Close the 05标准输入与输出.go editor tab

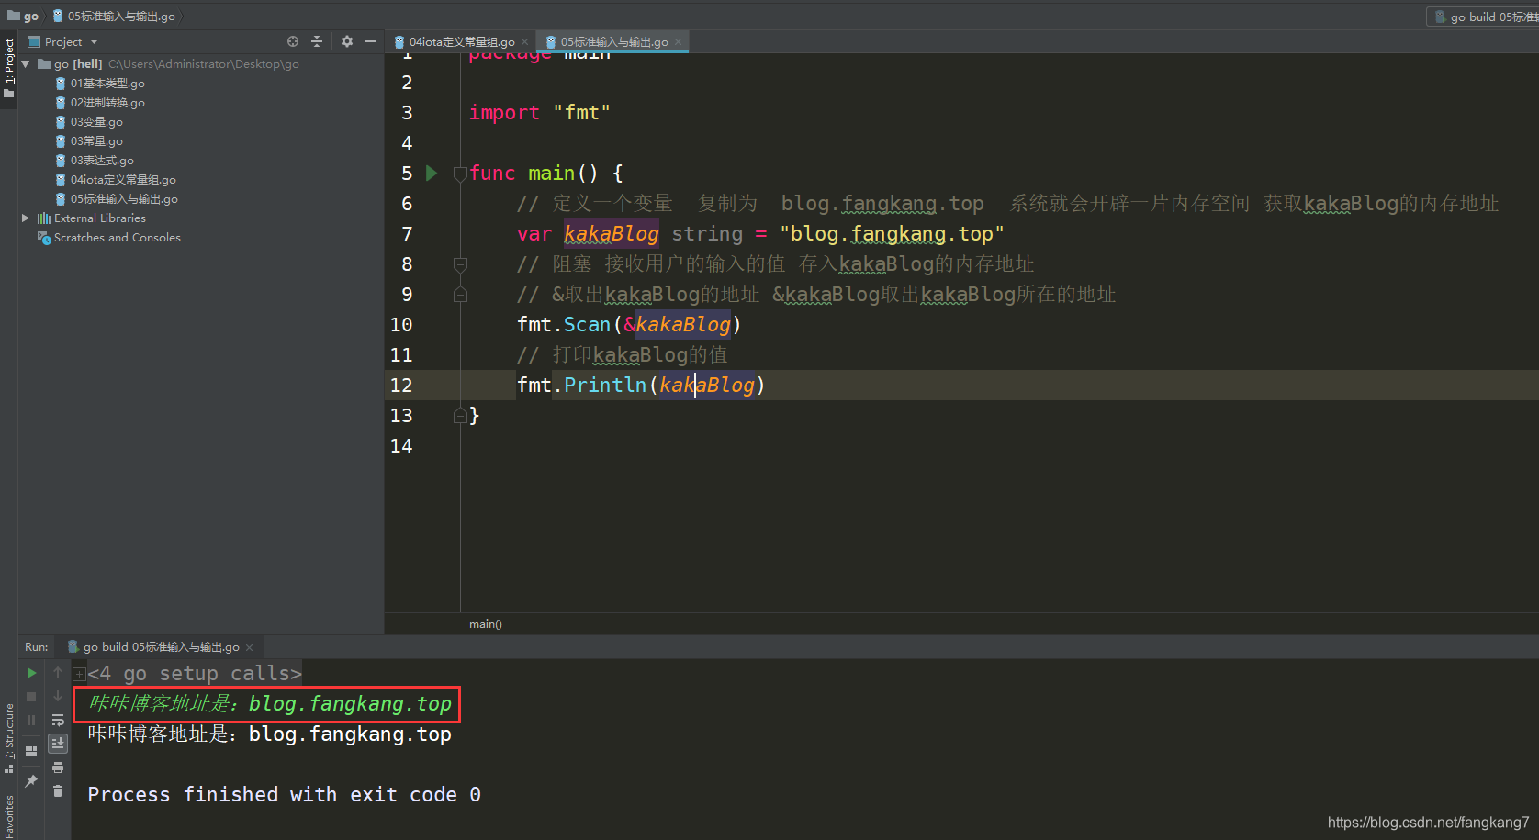679,42
